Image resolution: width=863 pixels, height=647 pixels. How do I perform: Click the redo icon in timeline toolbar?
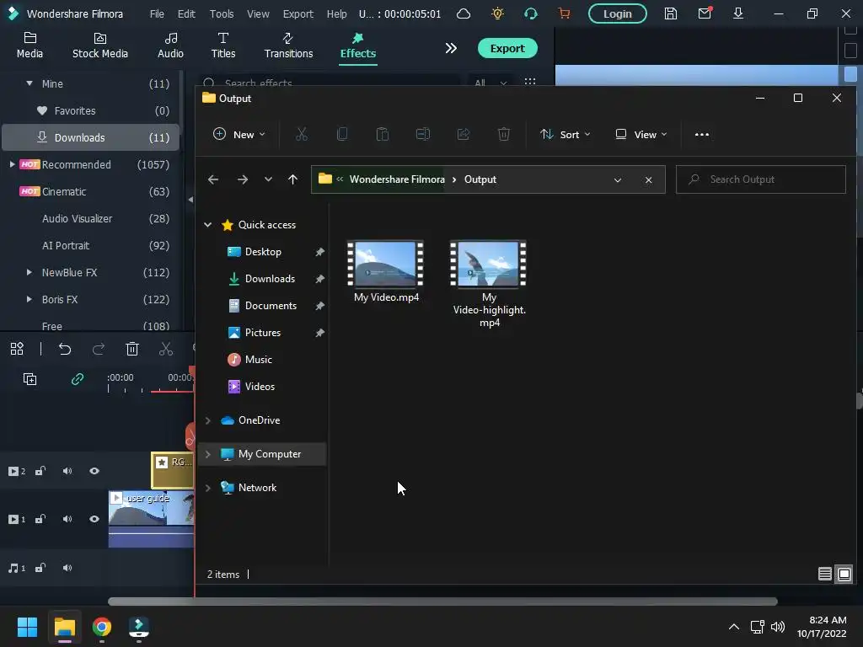click(x=99, y=349)
